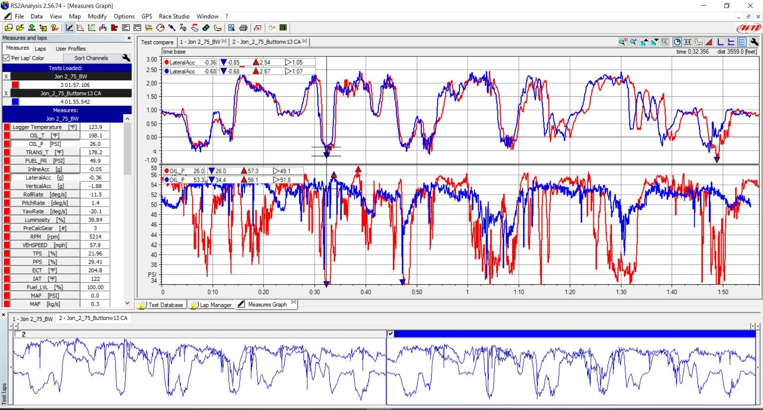The height and width of the screenshot is (410, 763).
Task: Toggle the time base clock icon
Action: (677, 42)
